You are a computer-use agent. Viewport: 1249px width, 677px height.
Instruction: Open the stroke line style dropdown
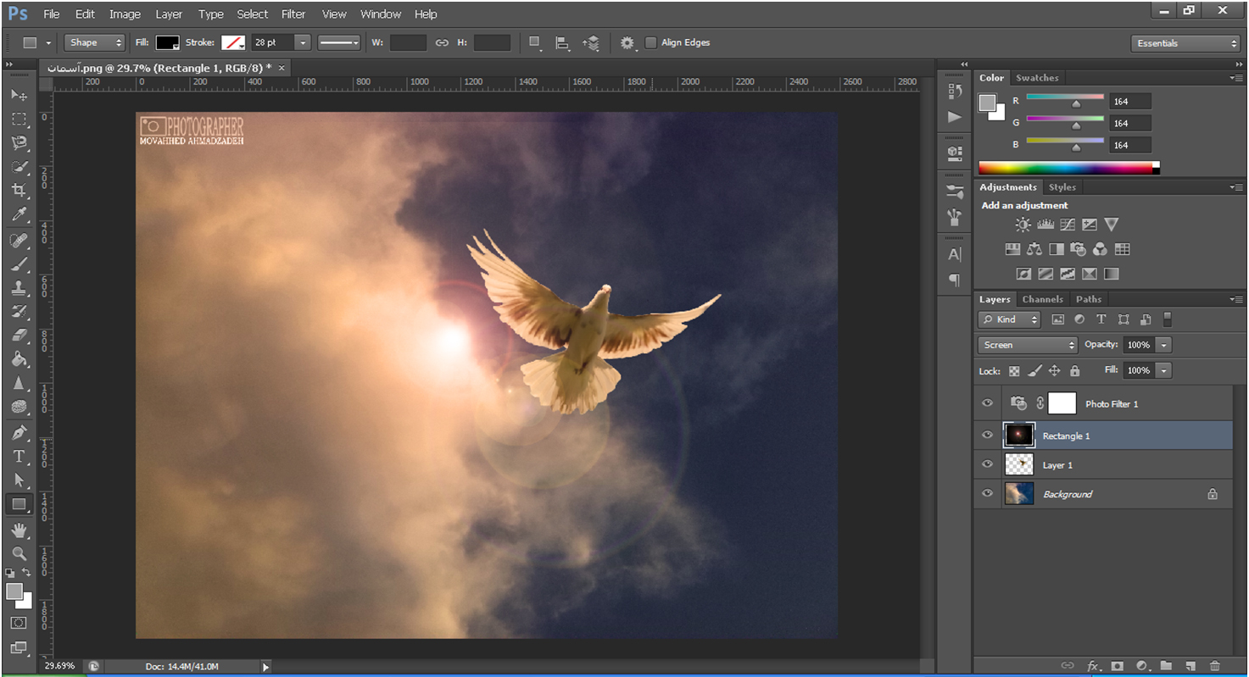[x=339, y=42]
